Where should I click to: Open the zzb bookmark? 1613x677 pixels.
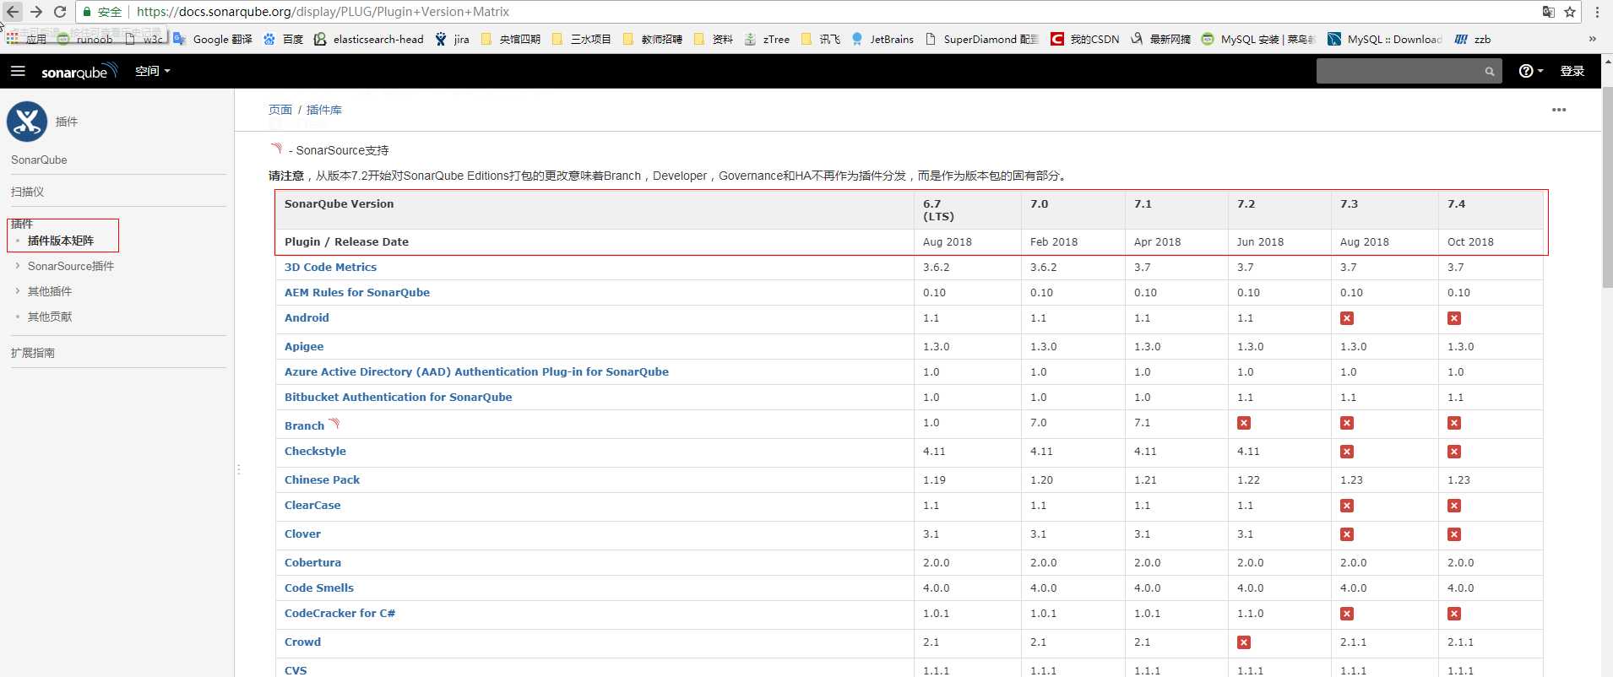1473,39
